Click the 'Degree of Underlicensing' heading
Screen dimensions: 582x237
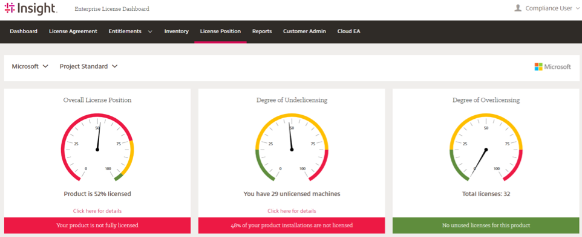292,100
